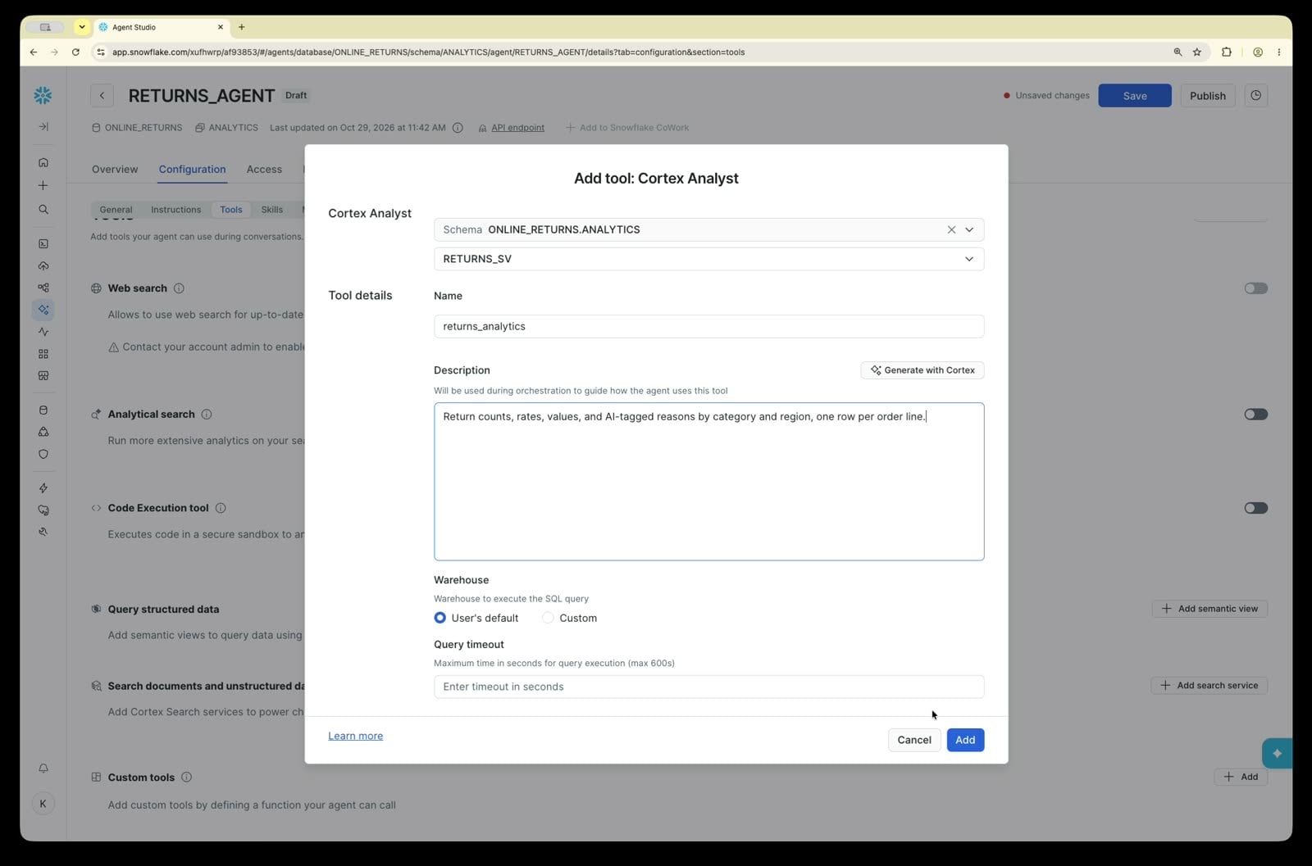Click the info icon beside Custom tools
This screenshot has height=866, width=1312.
coord(186,778)
